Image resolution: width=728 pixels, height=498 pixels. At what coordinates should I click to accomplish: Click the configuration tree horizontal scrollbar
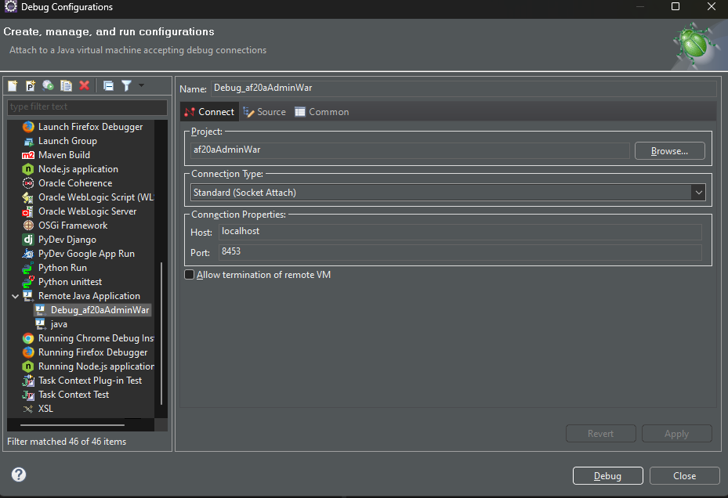tap(72, 424)
